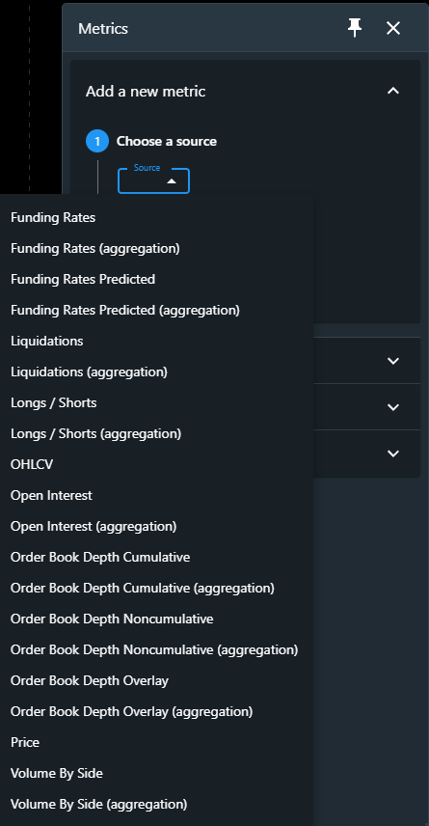
Task: Collapse the Add a new metric section
Action: point(393,91)
